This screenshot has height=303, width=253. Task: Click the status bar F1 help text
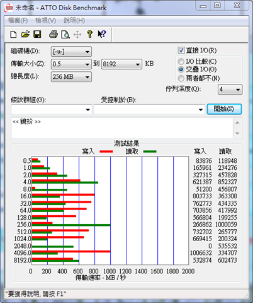(36, 294)
